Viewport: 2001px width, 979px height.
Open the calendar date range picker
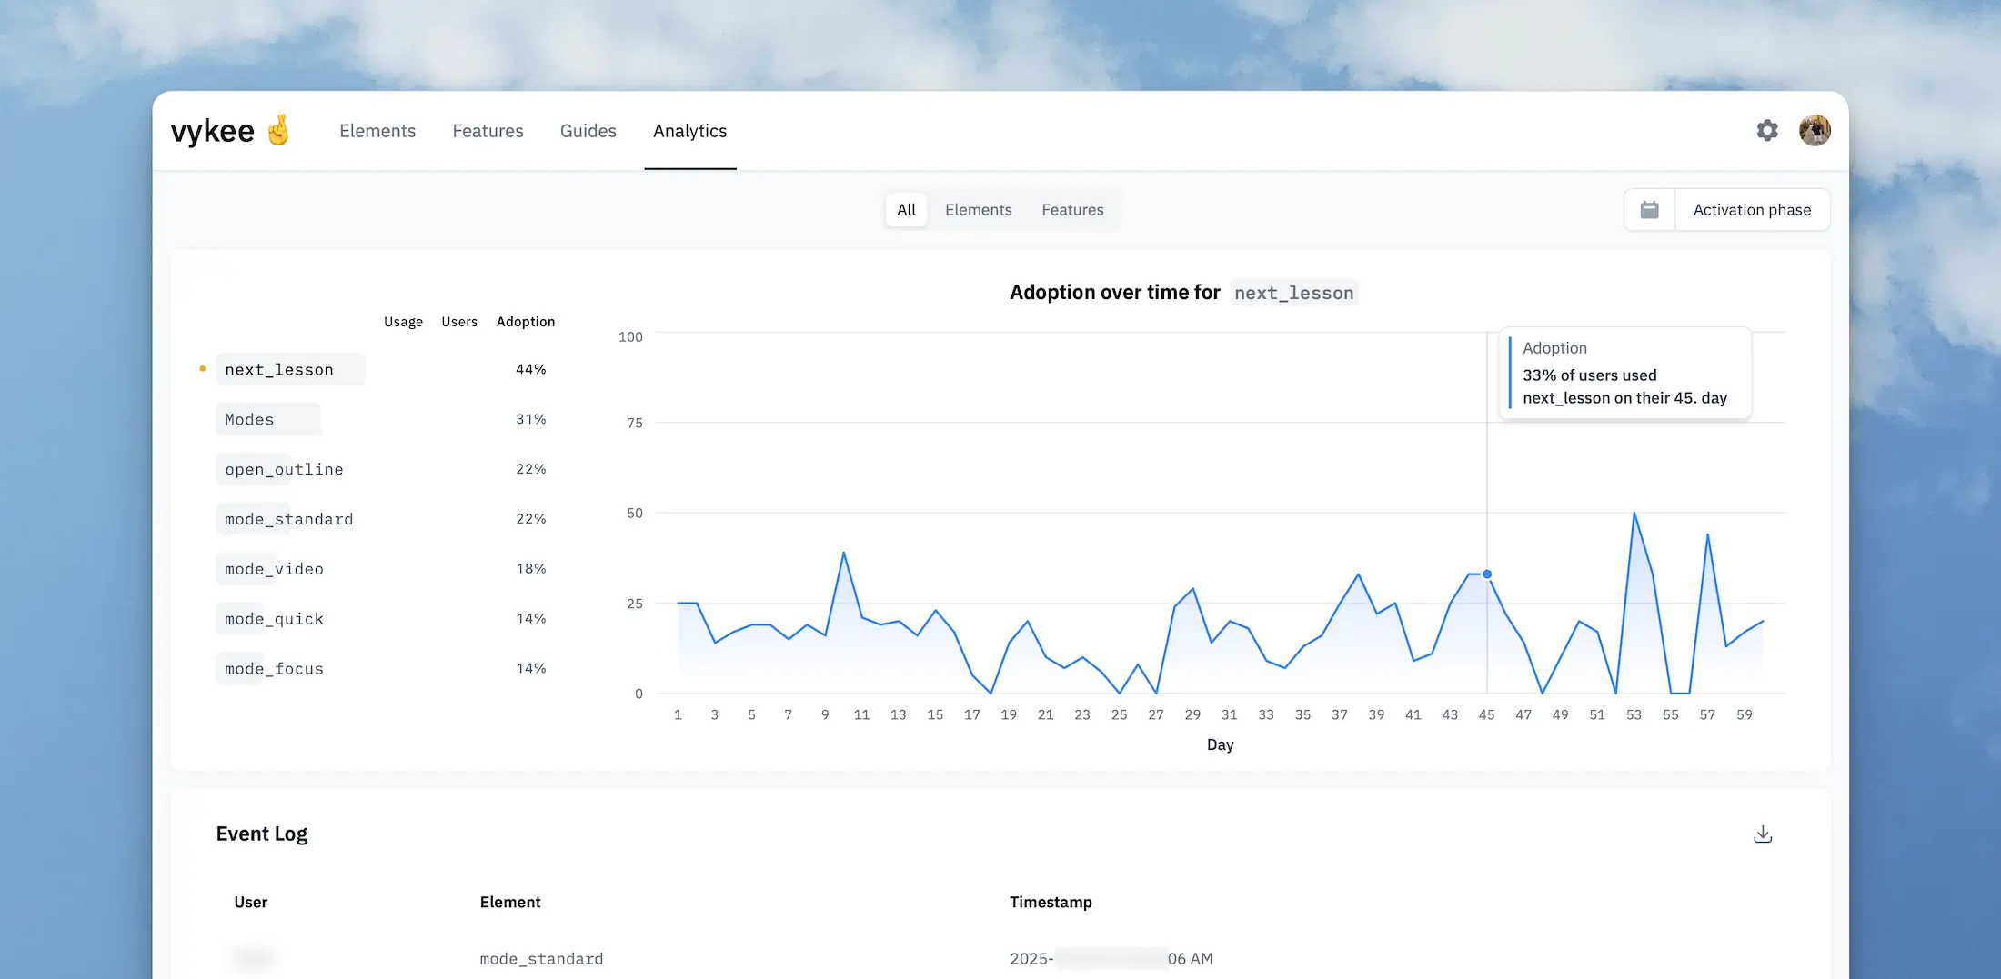click(x=1649, y=209)
